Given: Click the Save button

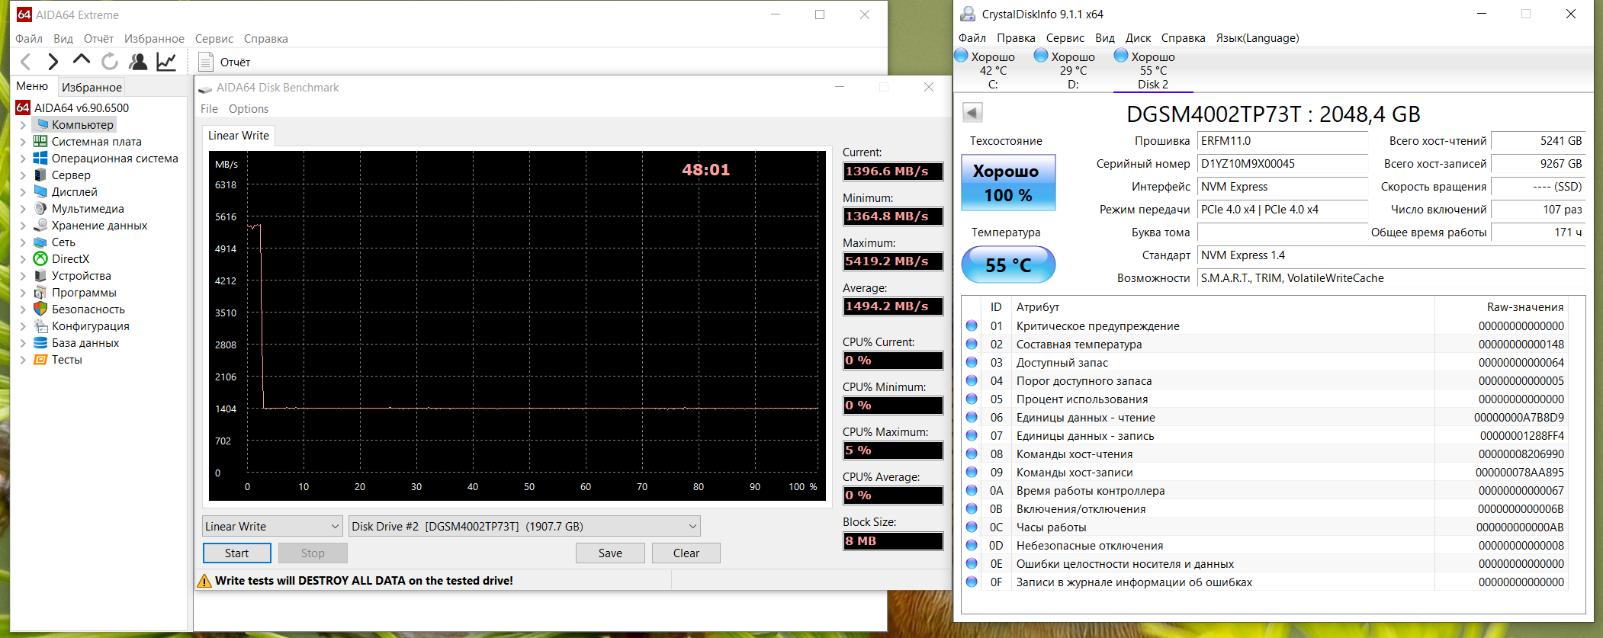Looking at the screenshot, I should pyautogui.click(x=610, y=553).
